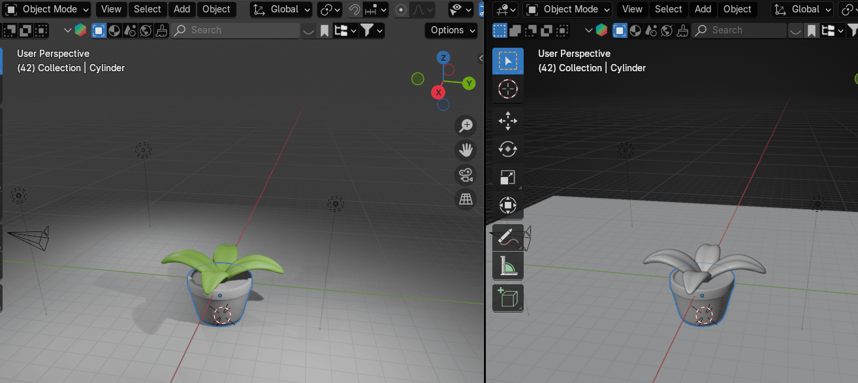Viewport: 858px width, 383px height.
Task: Click the Search field in the left viewport
Action: [x=235, y=30]
